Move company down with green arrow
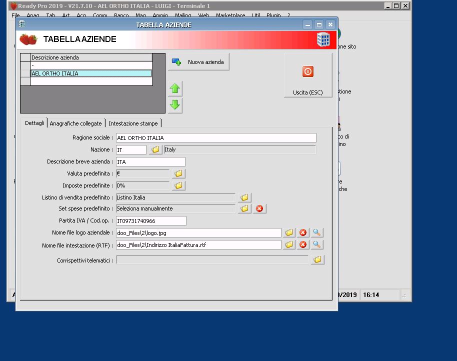 (x=175, y=105)
